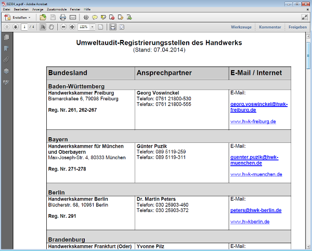Toggle the text selection cursor tool
Viewport: 312px width, 251px height.
point(43,27)
